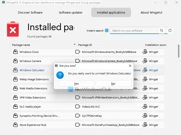Image resolution: width=181 pixels, height=135 pixels.
Task: Click the package icon beside Windows Calculator
Action: point(15,70)
